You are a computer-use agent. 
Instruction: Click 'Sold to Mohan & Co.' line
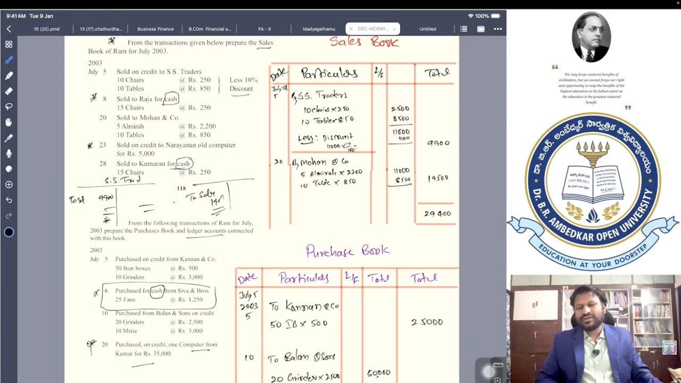click(148, 118)
